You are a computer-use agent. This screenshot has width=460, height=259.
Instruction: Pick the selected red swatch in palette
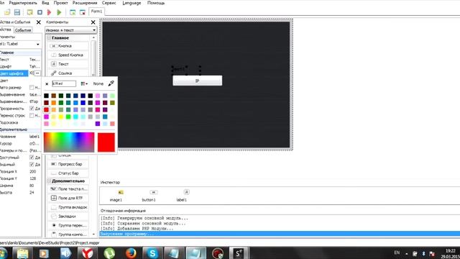[46, 109]
